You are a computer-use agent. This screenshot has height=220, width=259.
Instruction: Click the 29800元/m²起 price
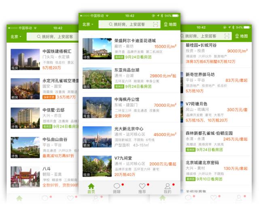click(x=163, y=76)
